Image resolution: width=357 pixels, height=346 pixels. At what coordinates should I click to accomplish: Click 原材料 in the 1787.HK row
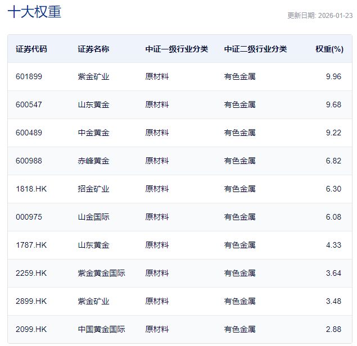tap(157, 245)
